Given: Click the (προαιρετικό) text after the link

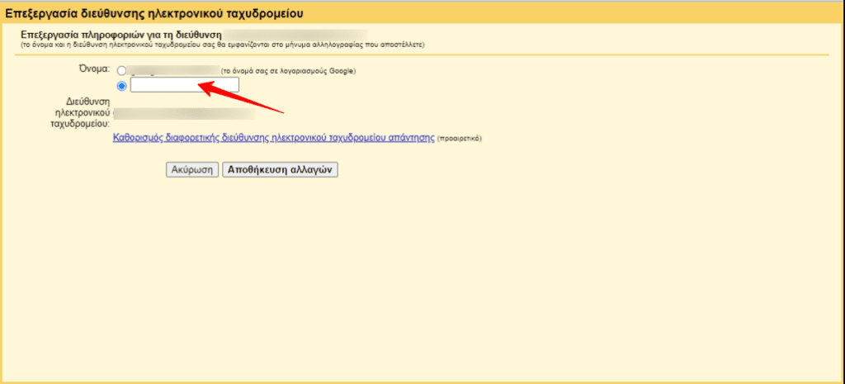Looking at the screenshot, I should (x=459, y=139).
